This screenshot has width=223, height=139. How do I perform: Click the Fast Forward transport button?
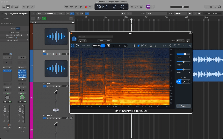click(71, 7)
